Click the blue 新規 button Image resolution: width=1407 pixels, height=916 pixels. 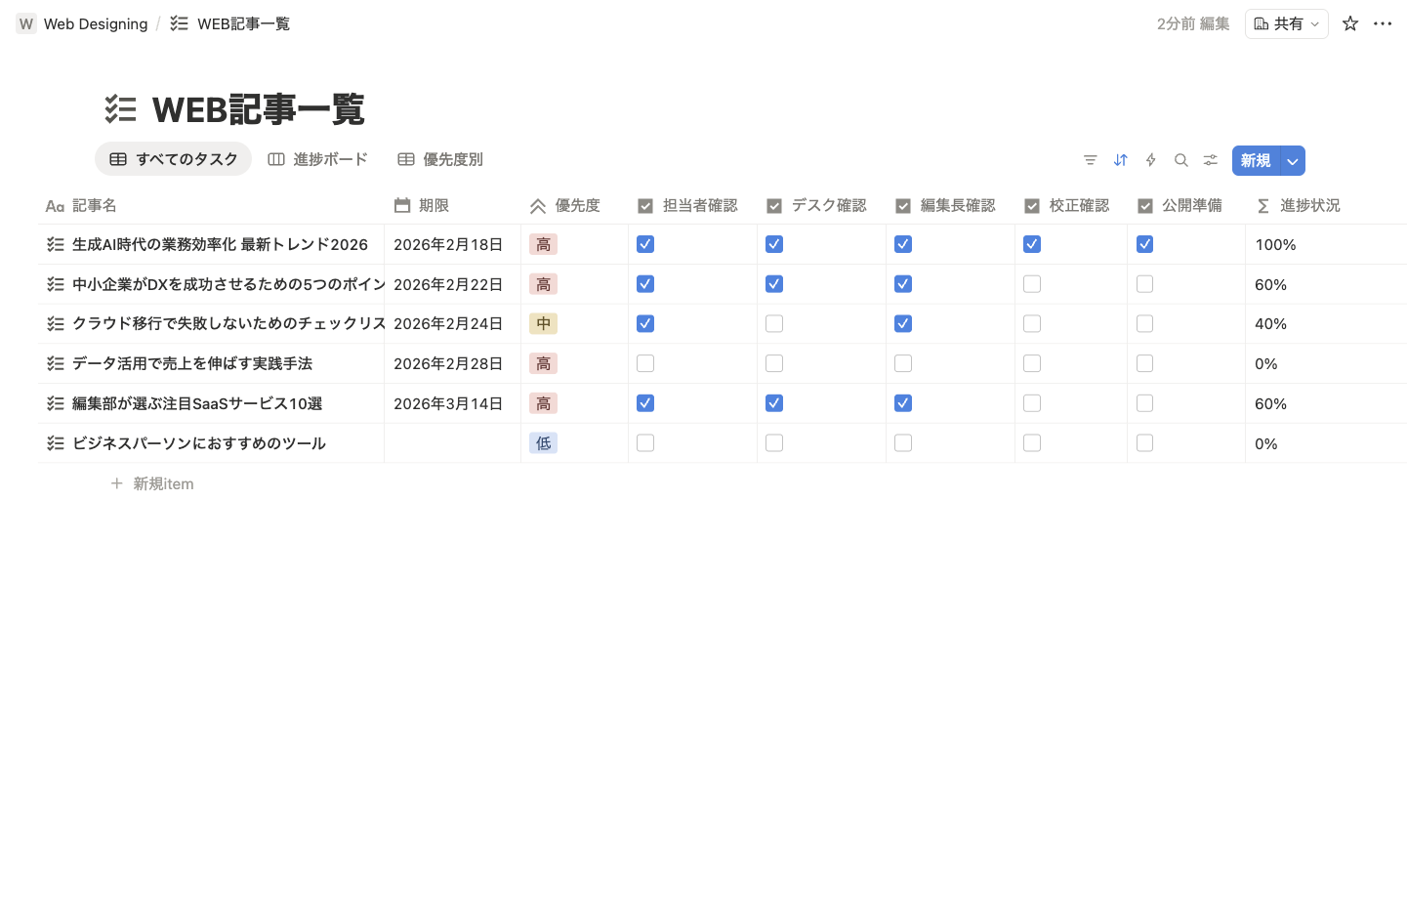pos(1256,161)
